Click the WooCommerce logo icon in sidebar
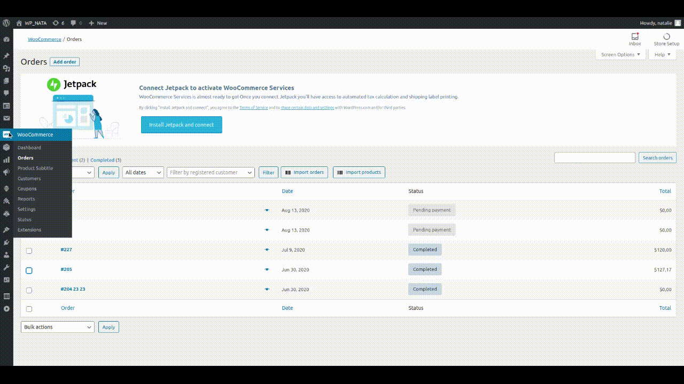 6,134
